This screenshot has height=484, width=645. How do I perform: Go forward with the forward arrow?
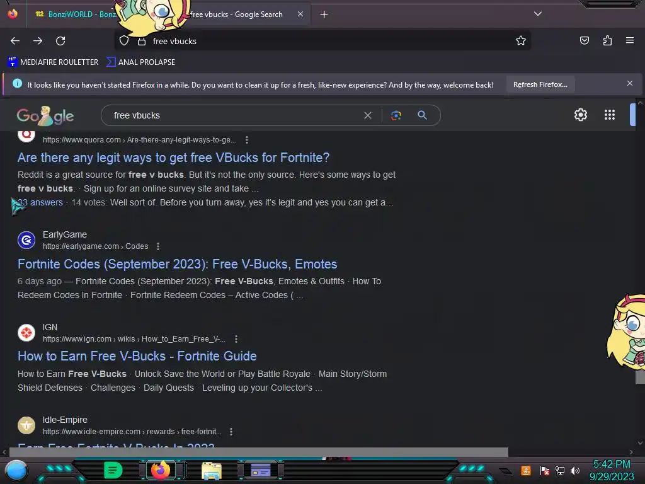click(38, 41)
